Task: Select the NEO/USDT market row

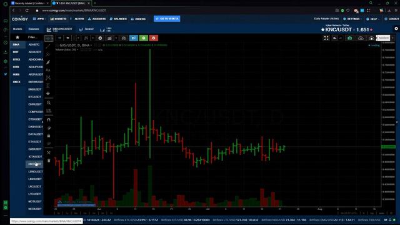Action: (x=34, y=209)
